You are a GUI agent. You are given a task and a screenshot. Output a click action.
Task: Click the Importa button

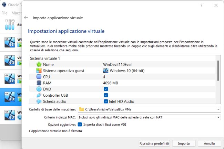[184, 143]
